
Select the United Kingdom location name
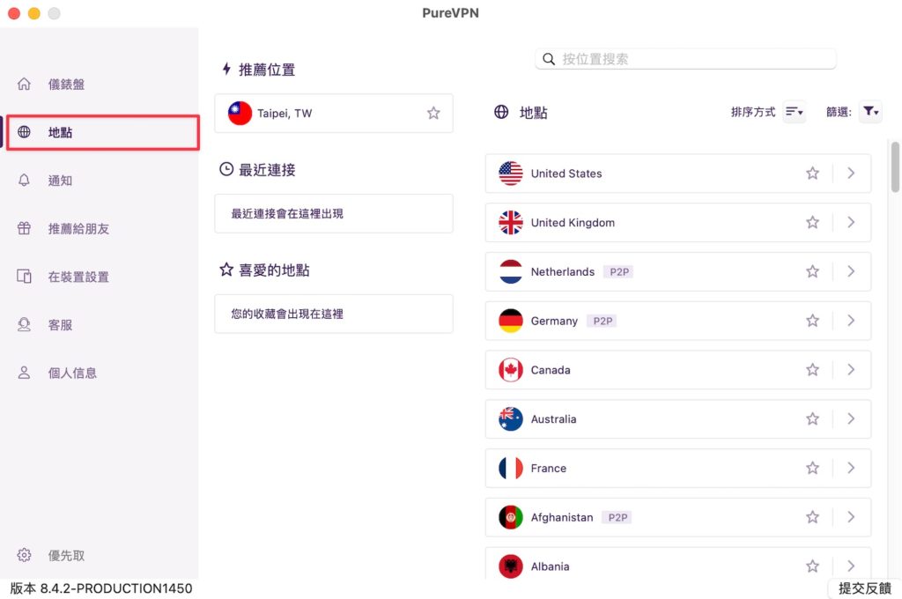coord(573,223)
